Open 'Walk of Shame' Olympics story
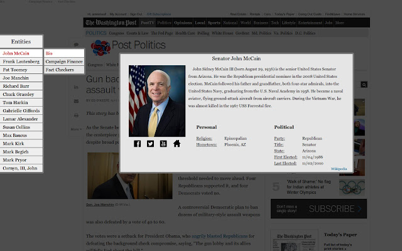Image resolution: width=402 pixels, height=251 pixels. (308, 187)
